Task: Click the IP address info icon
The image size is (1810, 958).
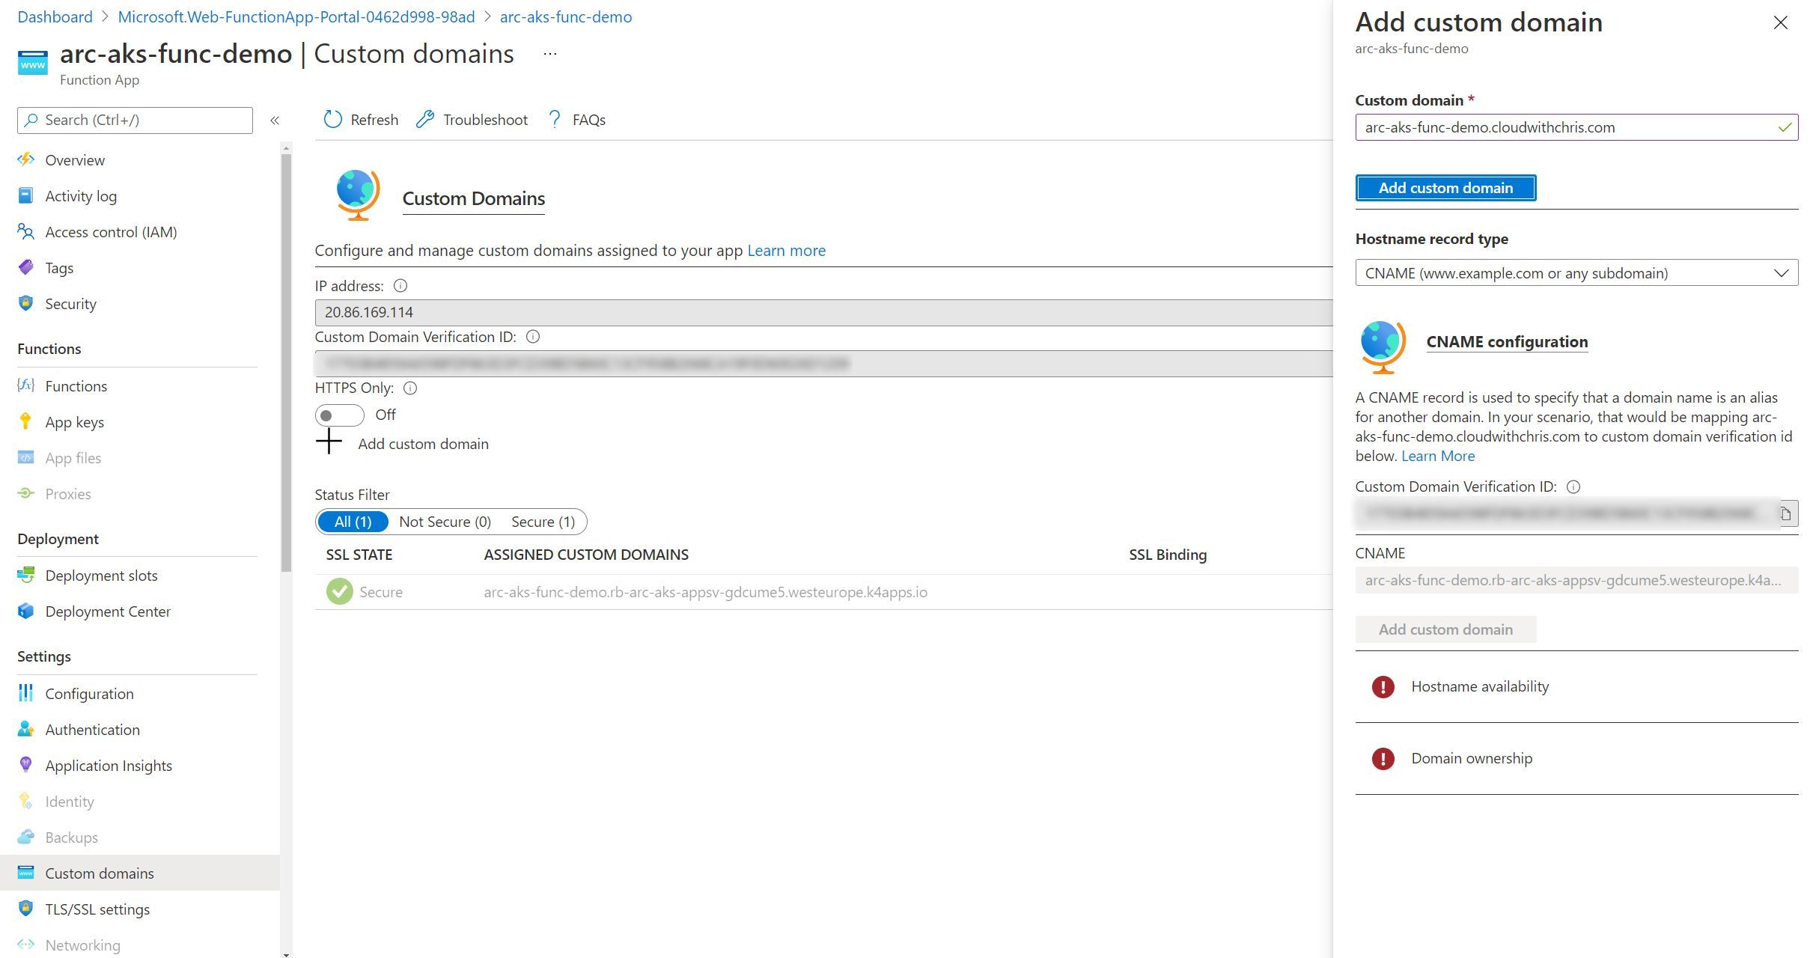Action: (x=400, y=286)
